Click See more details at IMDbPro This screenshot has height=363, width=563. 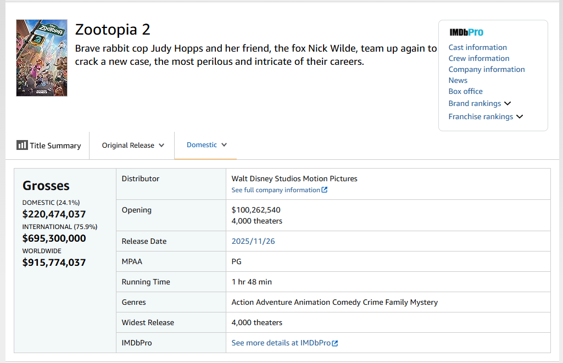tap(281, 343)
